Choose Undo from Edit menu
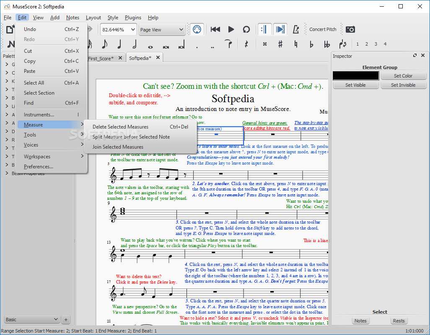This screenshot has width=430, height=335. coord(51,29)
